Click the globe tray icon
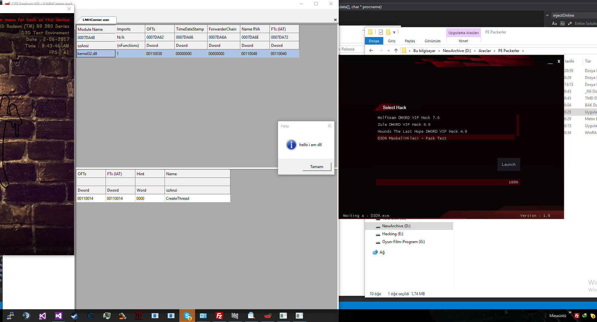This screenshot has height=322, width=597. (585, 316)
